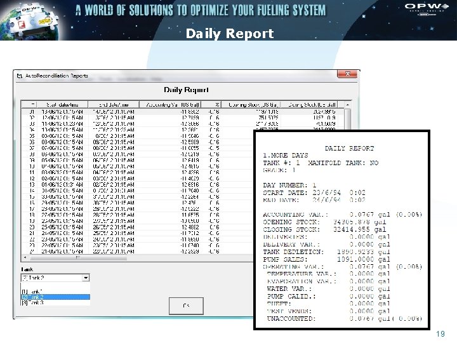Select report row 10 in the table
457x343 pixels.
138,166
